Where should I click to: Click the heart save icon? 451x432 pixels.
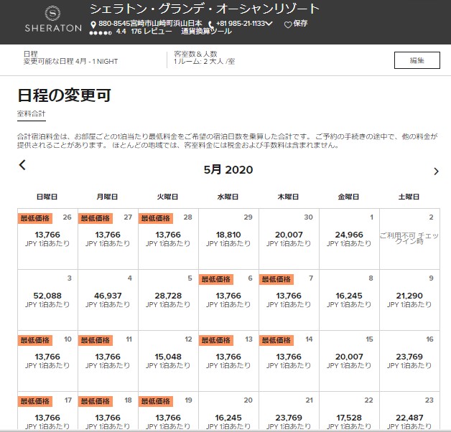coord(288,24)
